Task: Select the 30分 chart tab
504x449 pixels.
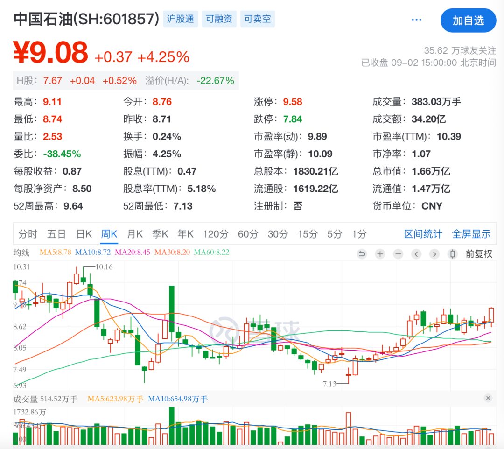Action: point(278,234)
